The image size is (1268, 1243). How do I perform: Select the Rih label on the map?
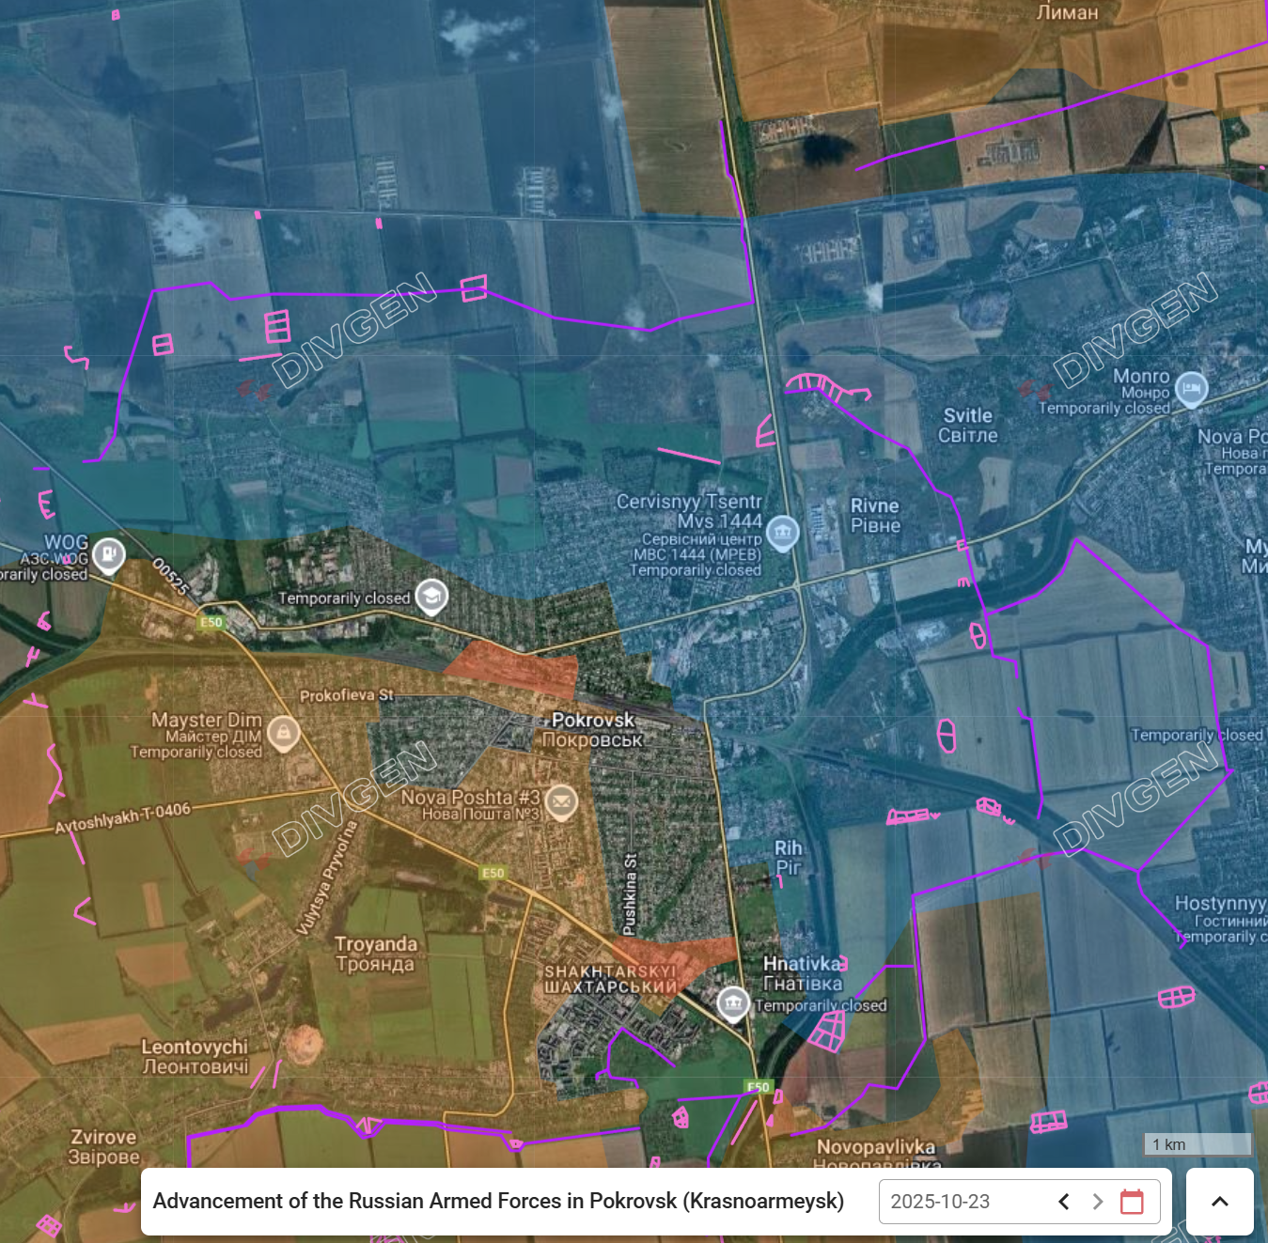point(789,847)
